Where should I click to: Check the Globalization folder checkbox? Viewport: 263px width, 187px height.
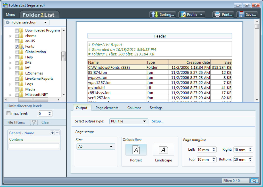(x=17, y=52)
